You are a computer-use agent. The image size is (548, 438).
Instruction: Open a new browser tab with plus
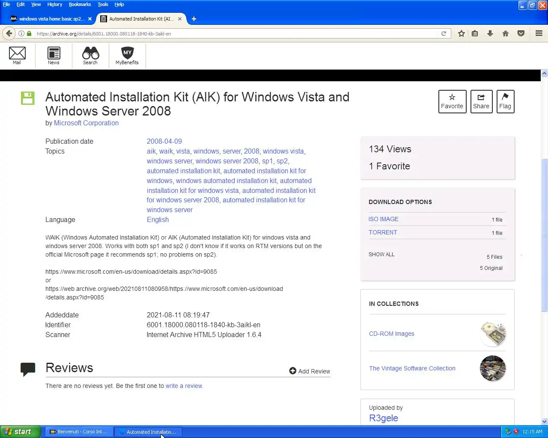click(x=194, y=19)
